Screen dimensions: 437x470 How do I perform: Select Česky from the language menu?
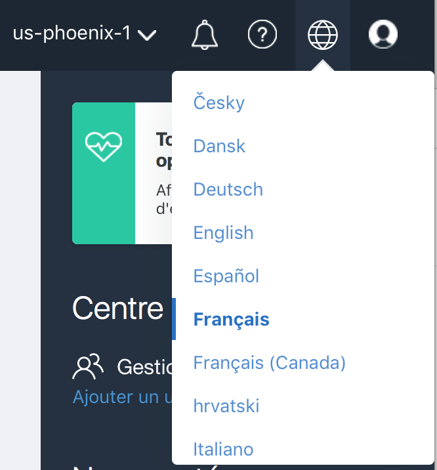(219, 103)
